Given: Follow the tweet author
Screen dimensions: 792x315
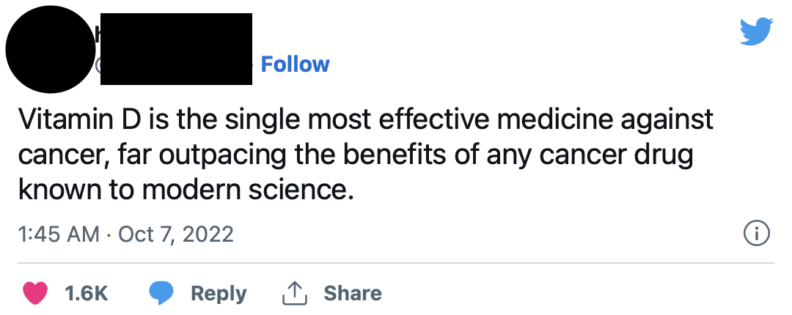Looking at the screenshot, I should (295, 64).
